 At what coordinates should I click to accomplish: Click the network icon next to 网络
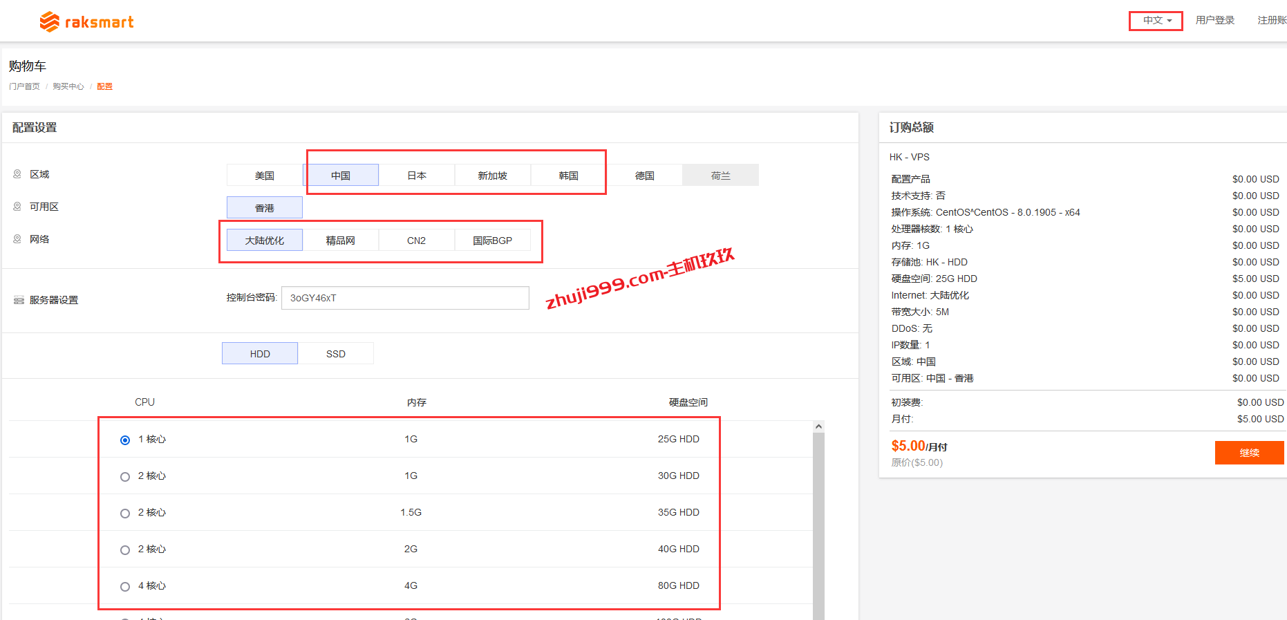tap(17, 239)
